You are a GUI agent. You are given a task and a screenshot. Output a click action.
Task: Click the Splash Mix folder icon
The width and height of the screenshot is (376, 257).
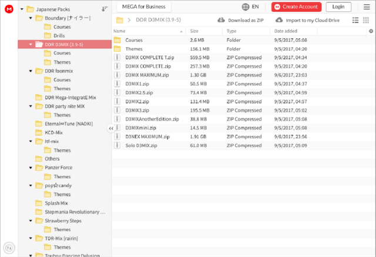click(39, 203)
